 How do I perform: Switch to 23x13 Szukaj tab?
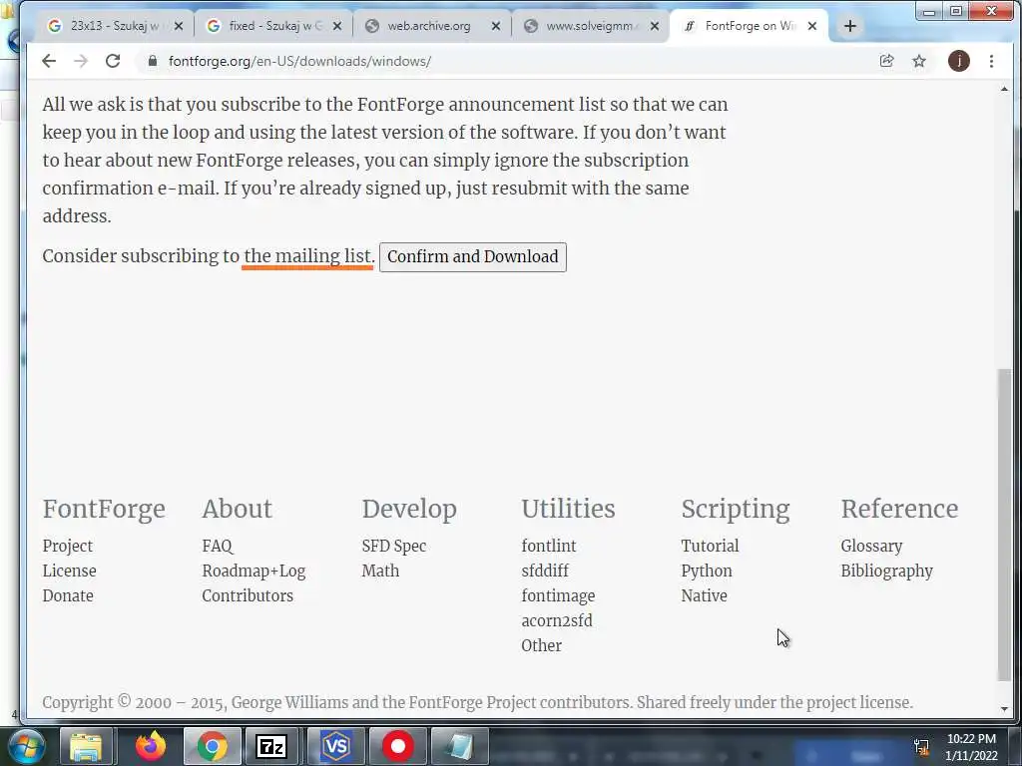click(x=115, y=26)
